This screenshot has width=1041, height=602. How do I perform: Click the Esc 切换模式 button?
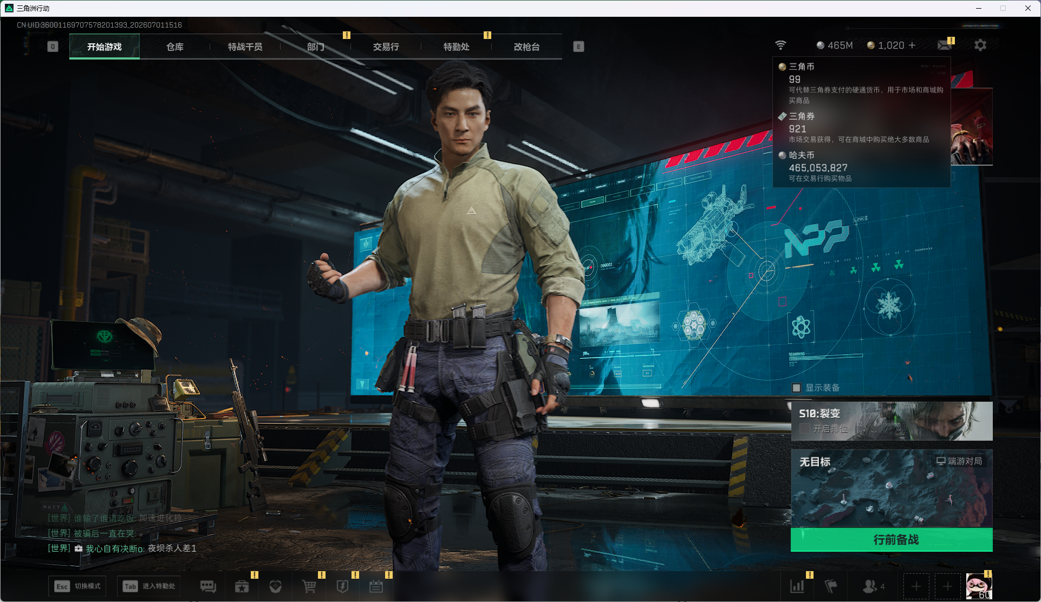77,586
